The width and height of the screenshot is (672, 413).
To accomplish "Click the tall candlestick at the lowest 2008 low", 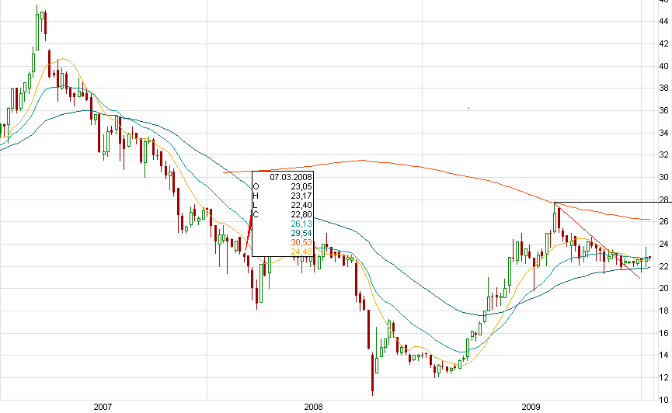I will pyautogui.click(x=372, y=374).
